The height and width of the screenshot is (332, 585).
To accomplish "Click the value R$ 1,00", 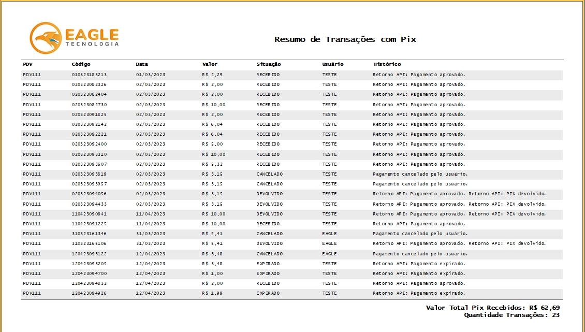I will coord(212,274).
